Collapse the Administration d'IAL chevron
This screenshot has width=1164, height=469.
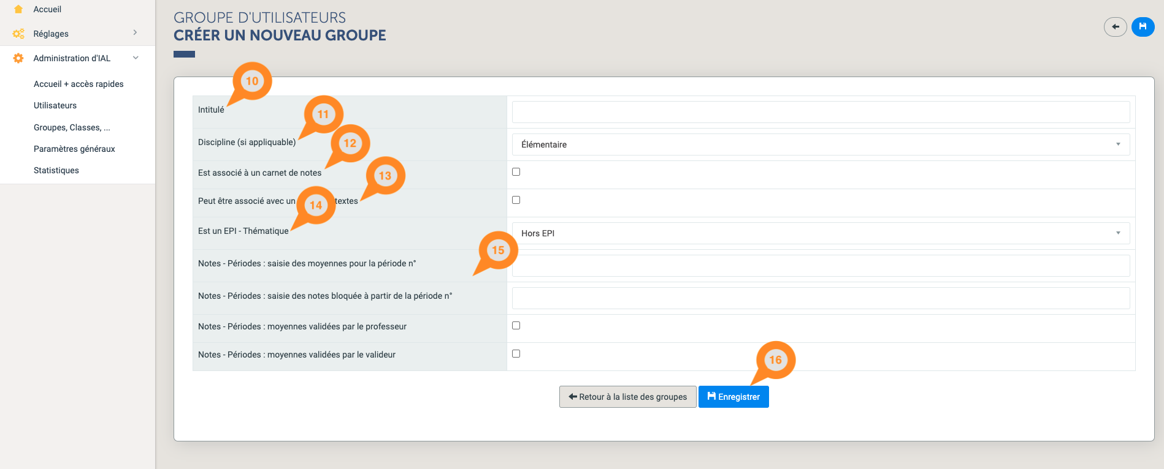coord(136,58)
